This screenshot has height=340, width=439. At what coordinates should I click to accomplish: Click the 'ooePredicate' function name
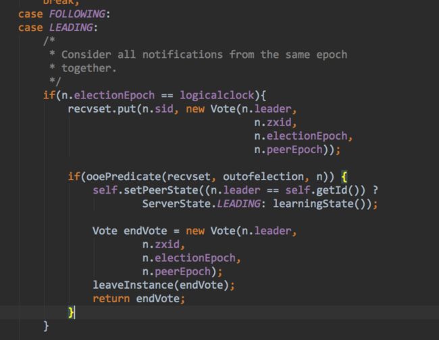[x=124, y=177]
